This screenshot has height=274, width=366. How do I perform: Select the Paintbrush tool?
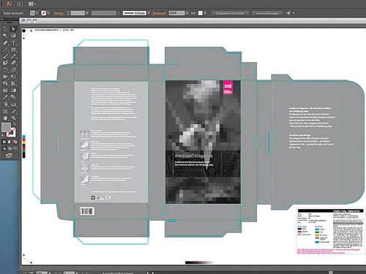tap(5, 56)
